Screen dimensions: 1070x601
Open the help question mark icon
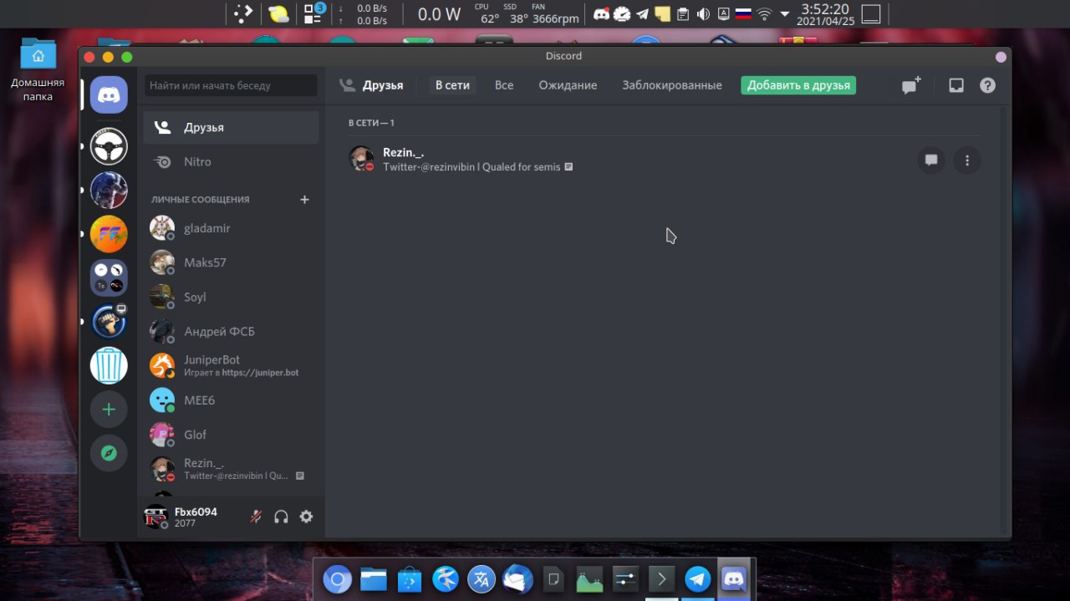pyautogui.click(x=987, y=85)
